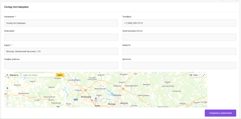Image resolution: width=241 pixels, height=119 pixels.
Task: Expand the map to fullscreen
Action: coord(204,75)
